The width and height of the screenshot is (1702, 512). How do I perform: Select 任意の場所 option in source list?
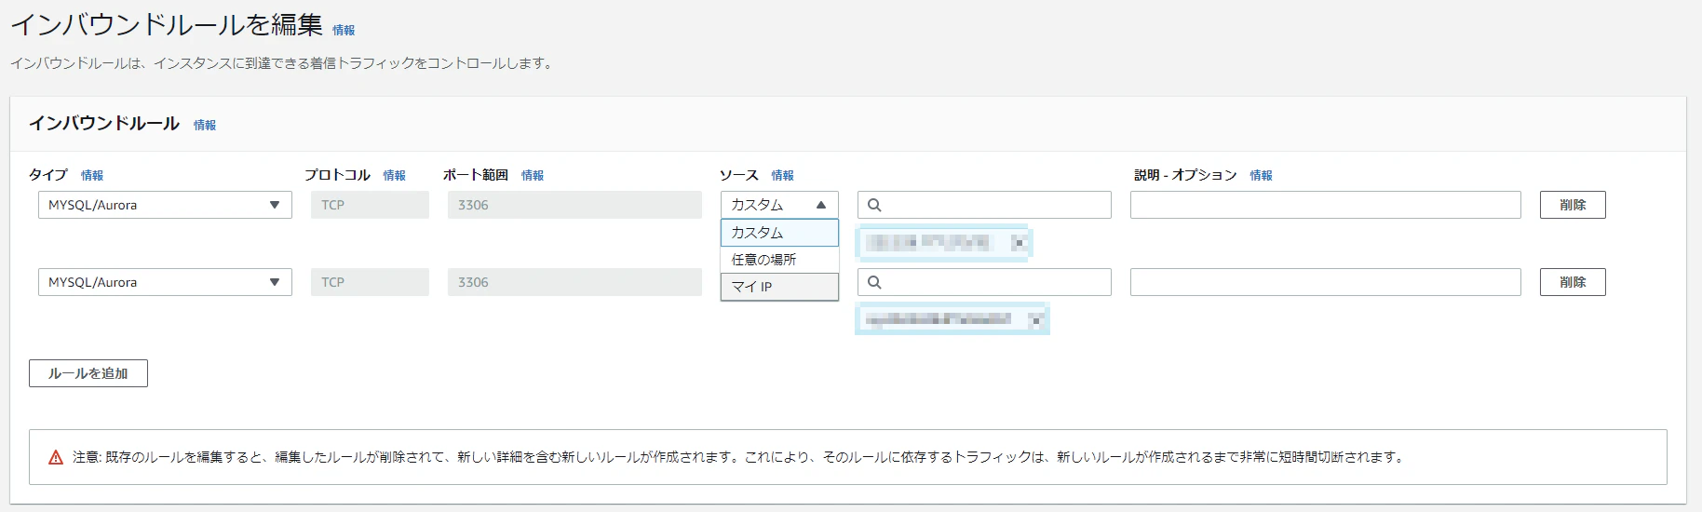coord(779,260)
